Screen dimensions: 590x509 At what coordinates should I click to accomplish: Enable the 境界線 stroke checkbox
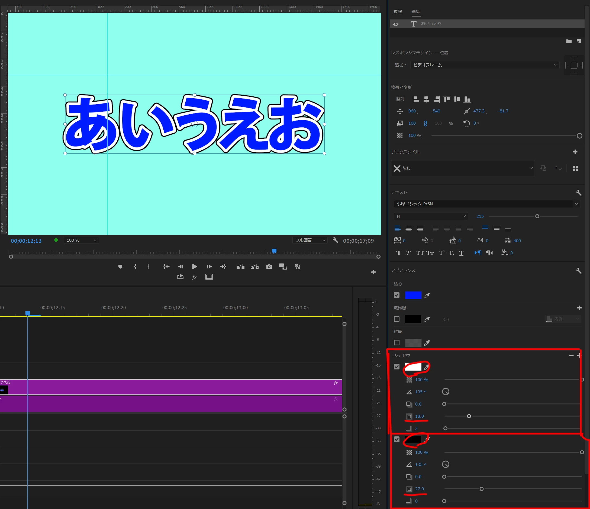coord(396,319)
